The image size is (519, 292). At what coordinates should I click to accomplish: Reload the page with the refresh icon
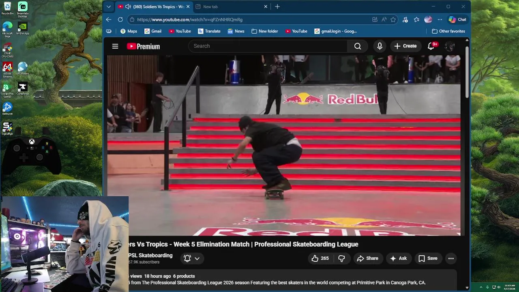coord(120,19)
